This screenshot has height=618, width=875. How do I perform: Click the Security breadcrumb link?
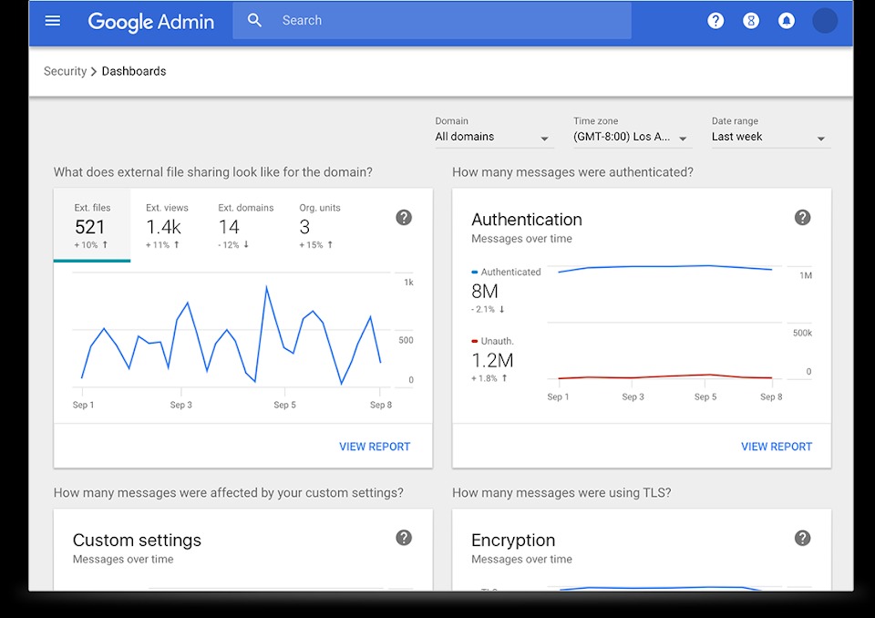click(x=65, y=70)
